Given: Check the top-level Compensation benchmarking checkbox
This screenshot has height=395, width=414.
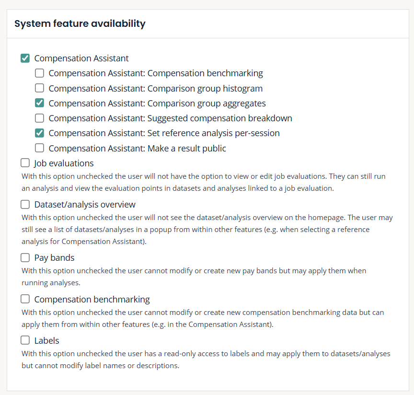Looking at the screenshot, I should 25,299.
